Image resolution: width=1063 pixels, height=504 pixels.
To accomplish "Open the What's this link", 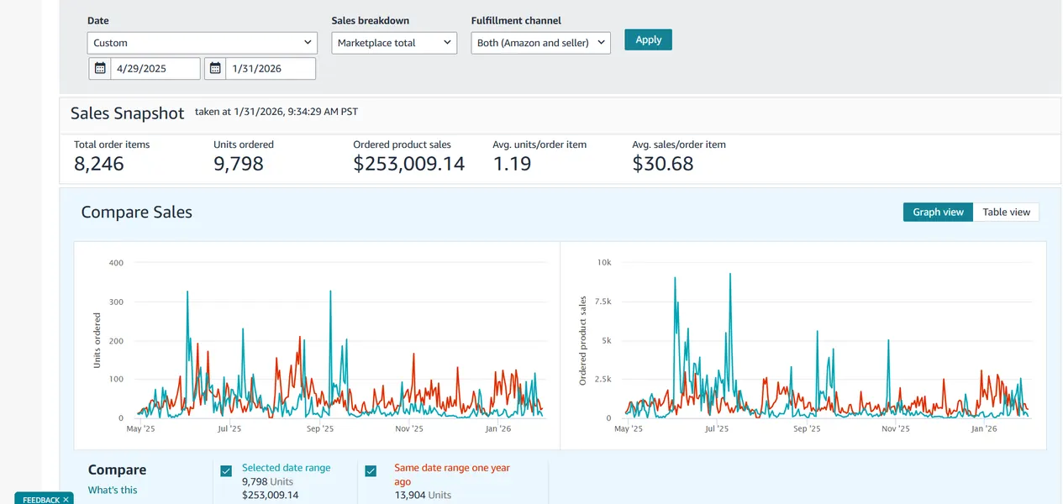I will tap(113, 490).
